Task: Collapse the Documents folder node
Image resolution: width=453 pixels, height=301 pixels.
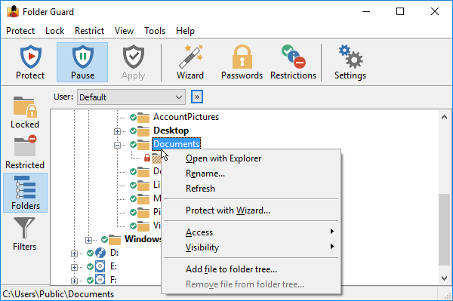Action: pyautogui.click(x=117, y=145)
